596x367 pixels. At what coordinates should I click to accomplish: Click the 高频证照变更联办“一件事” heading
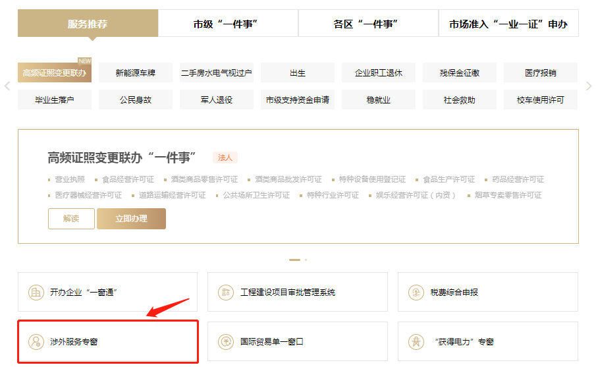122,157
